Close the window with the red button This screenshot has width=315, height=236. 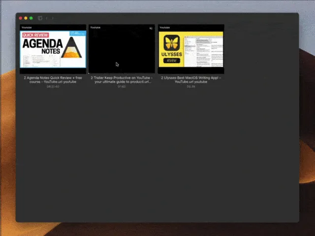[x=21, y=18]
